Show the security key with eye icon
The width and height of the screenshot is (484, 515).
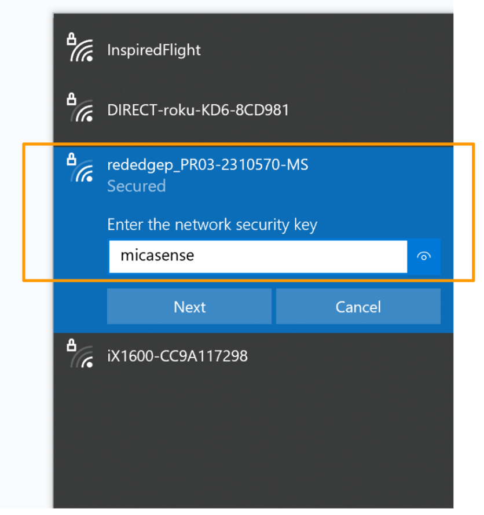(425, 256)
